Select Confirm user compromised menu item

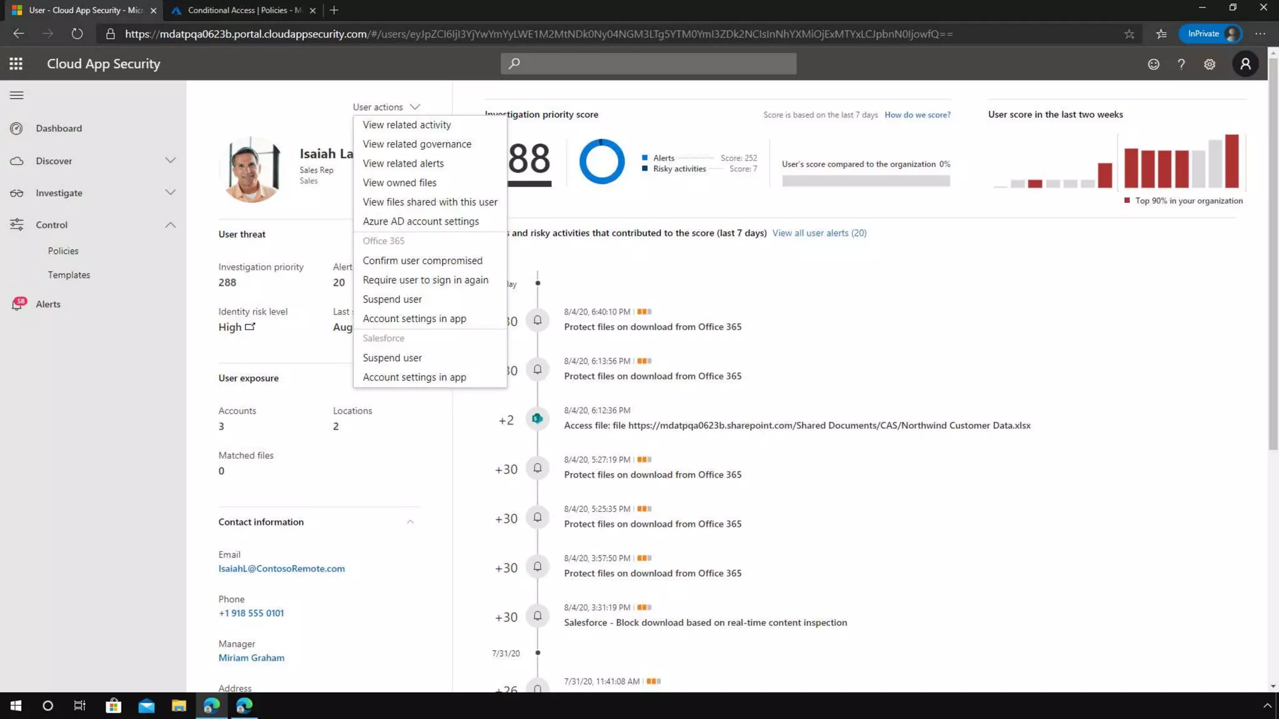coord(422,260)
